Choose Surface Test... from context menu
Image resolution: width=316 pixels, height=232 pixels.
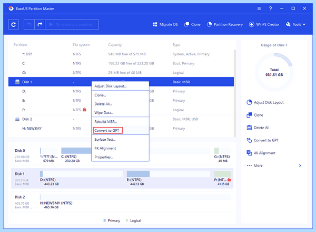(120, 140)
